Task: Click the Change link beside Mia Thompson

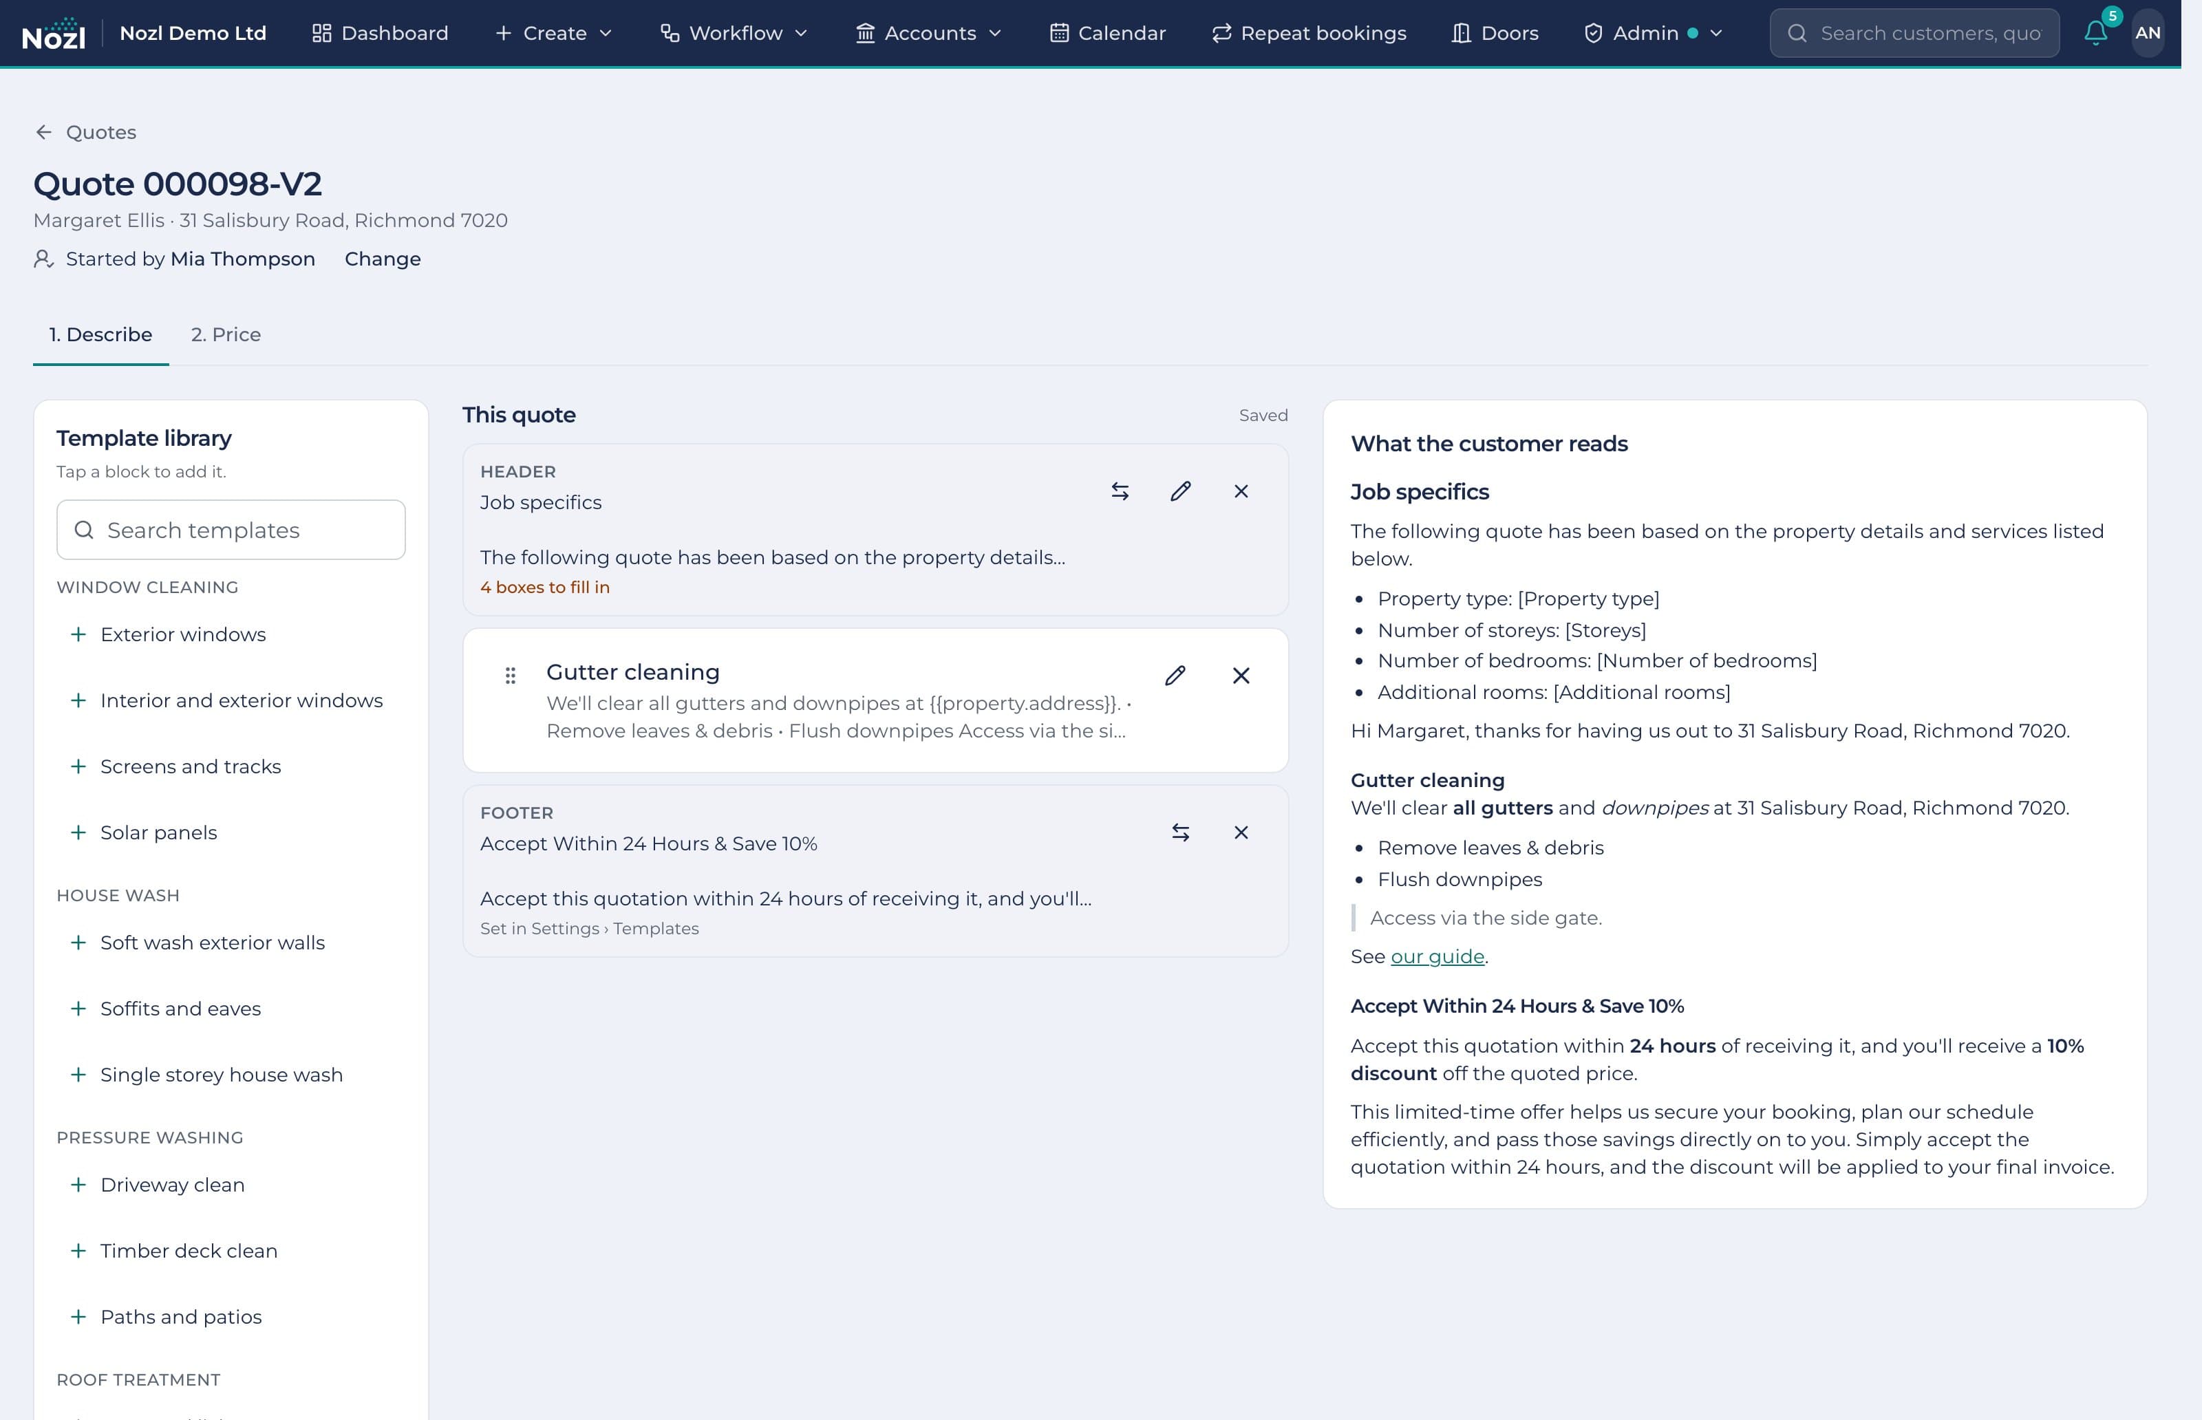Action: pos(383,259)
